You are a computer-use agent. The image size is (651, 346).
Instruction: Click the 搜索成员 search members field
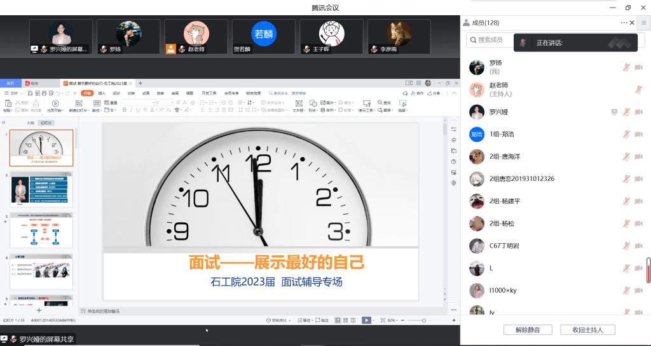(490, 40)
